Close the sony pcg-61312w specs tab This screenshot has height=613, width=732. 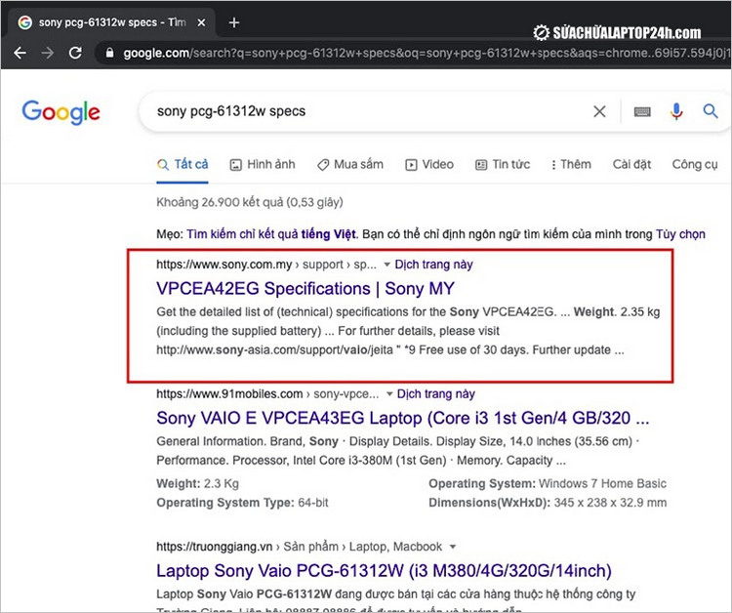pyautogui.click(x=201, y=22)
